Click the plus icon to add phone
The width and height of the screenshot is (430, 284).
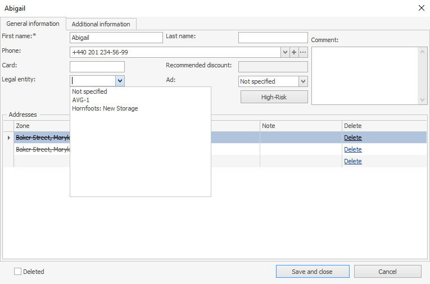pyautogui.click(x=293, y=52)
